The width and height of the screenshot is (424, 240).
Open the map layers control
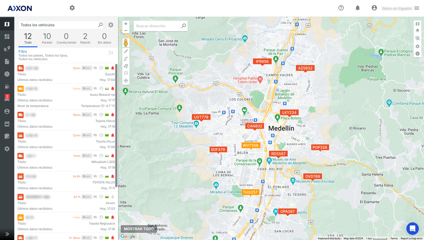[x=417, y=31]
